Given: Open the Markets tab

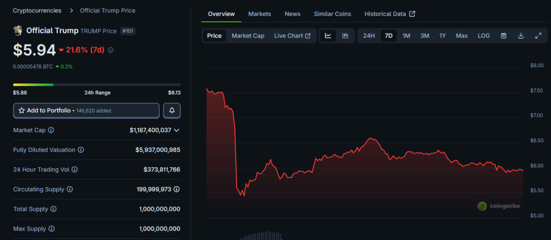Looking at the screenshot, I should 260,14.
